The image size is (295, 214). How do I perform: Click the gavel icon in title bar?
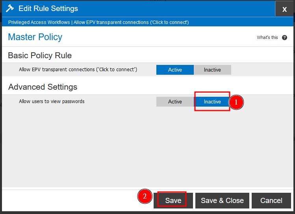[10, 8]
